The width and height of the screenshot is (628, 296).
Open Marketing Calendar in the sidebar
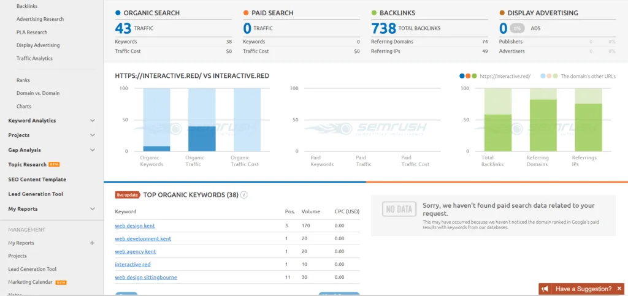coord(31,282)
